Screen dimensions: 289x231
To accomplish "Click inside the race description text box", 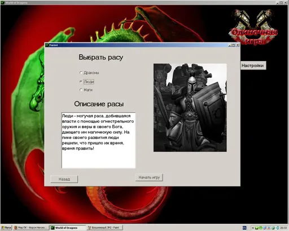I will click(98, 140).
